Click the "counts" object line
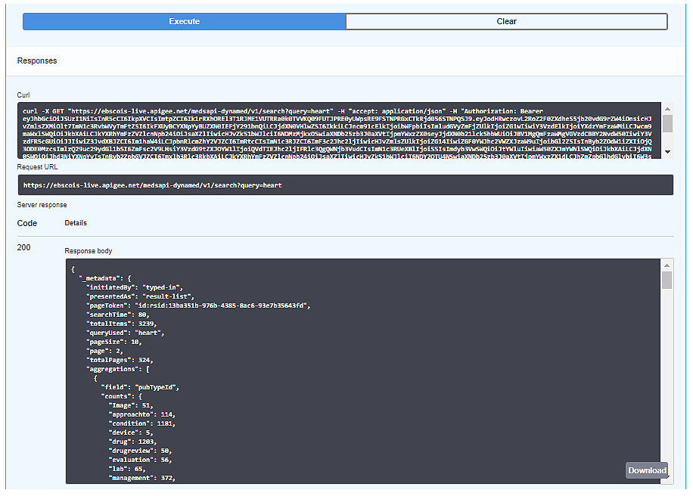The height and width of the screenshot is (496, 693). (121, 395)
